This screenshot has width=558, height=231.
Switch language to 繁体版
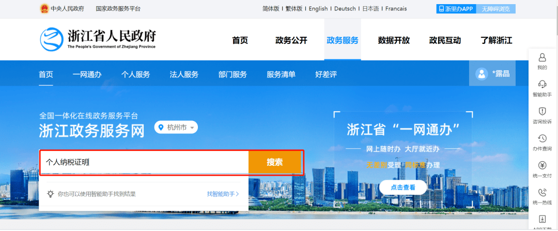pos(294,9)
